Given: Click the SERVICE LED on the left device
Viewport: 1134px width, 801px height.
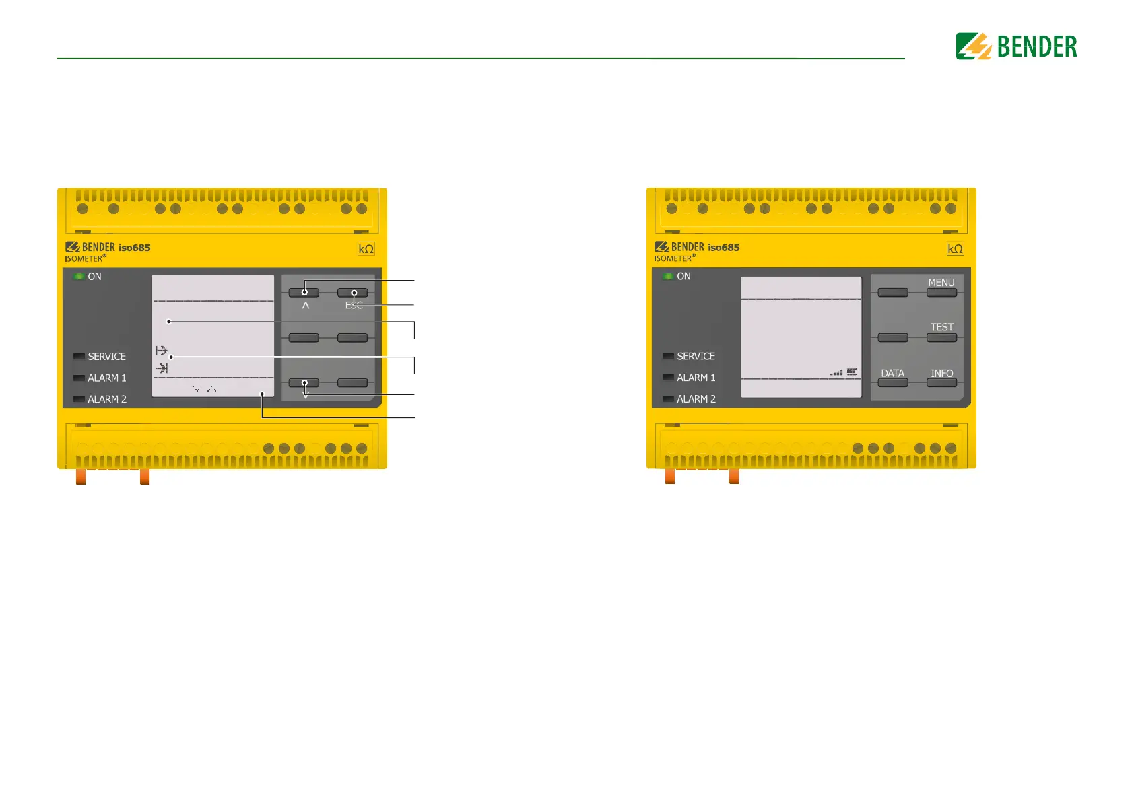Looking at the screenshot, I should (x=79, y=357).
